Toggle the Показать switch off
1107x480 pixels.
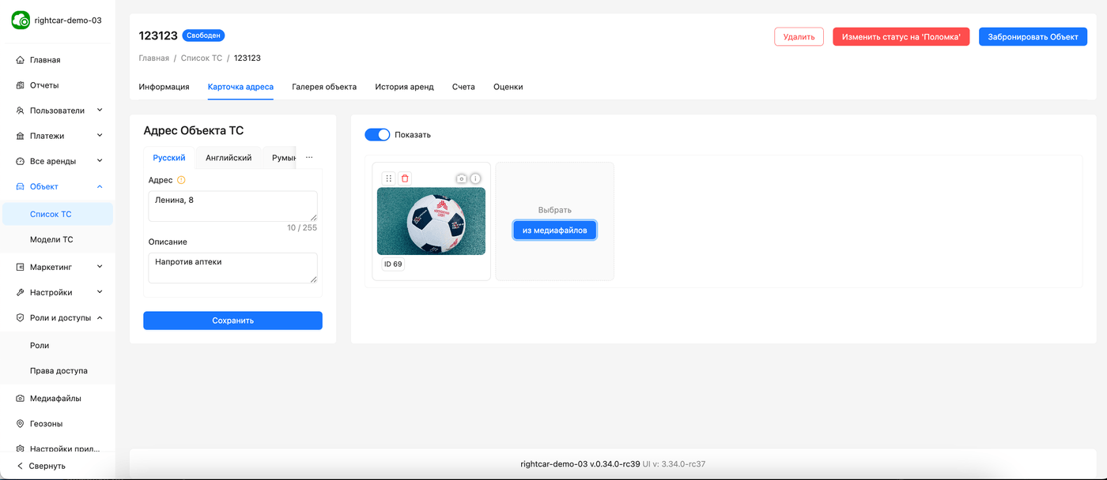coord(377,134)
